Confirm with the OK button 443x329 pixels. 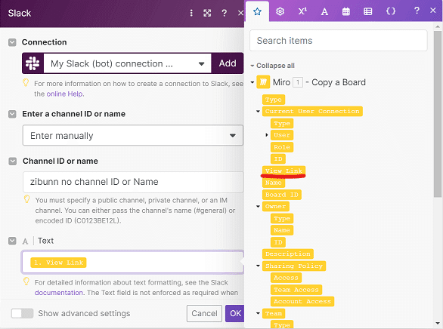(x=235, y=313)
